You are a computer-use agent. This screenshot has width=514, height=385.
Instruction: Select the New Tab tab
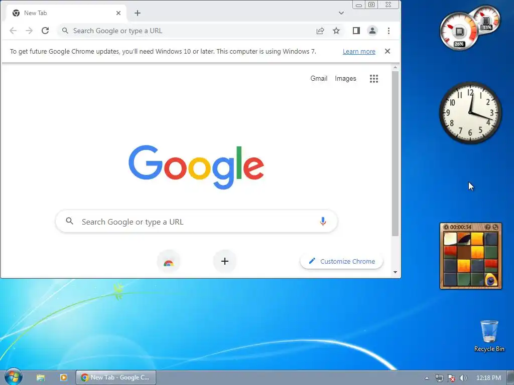click(x=66, y=13)
